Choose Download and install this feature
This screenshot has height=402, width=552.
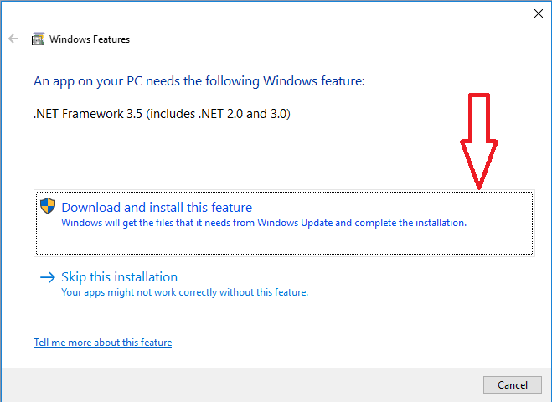click(157, 208)
